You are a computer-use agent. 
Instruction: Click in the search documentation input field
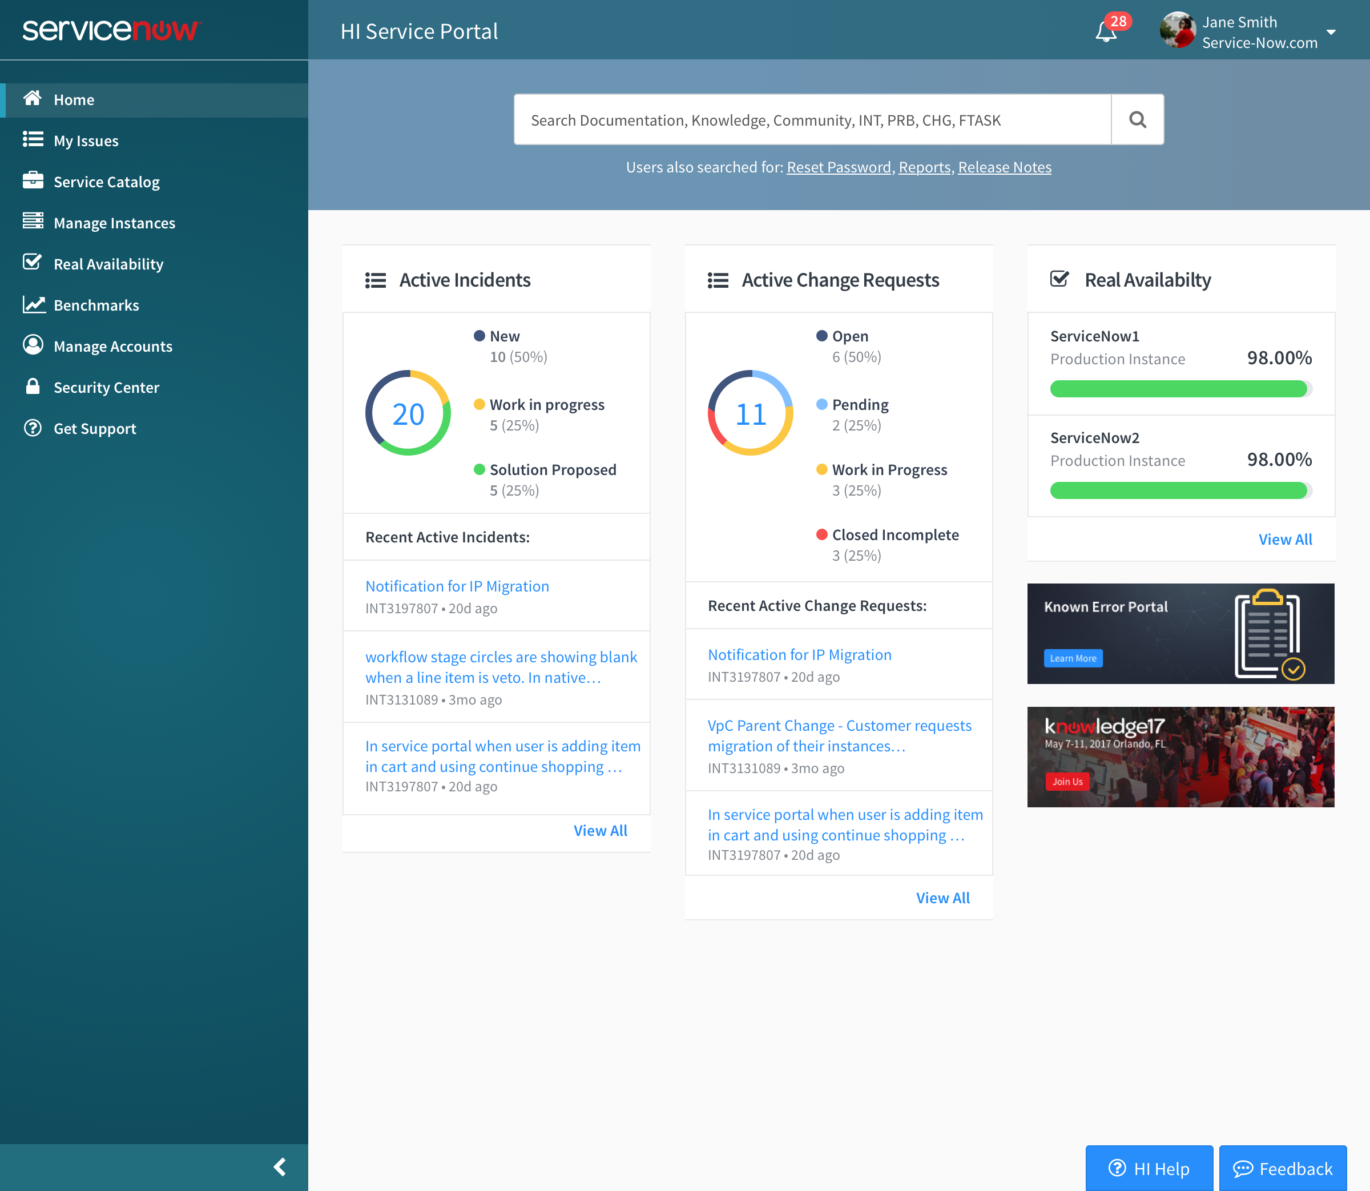(x=812, y=120)
